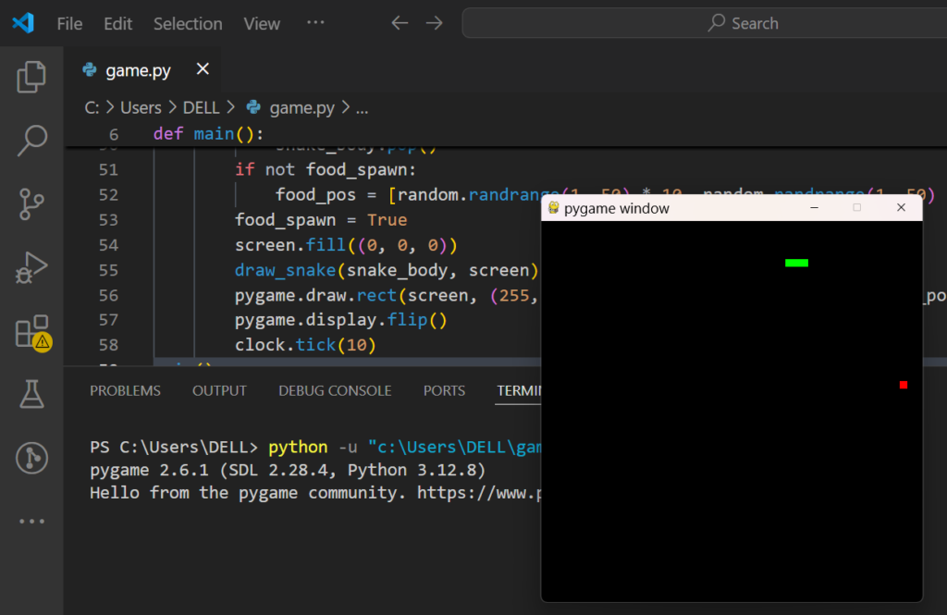This screenshot has height=615, width=947.
Task: Switch to the OUTPUT panel tab
Action: click(x=219, y=391)
